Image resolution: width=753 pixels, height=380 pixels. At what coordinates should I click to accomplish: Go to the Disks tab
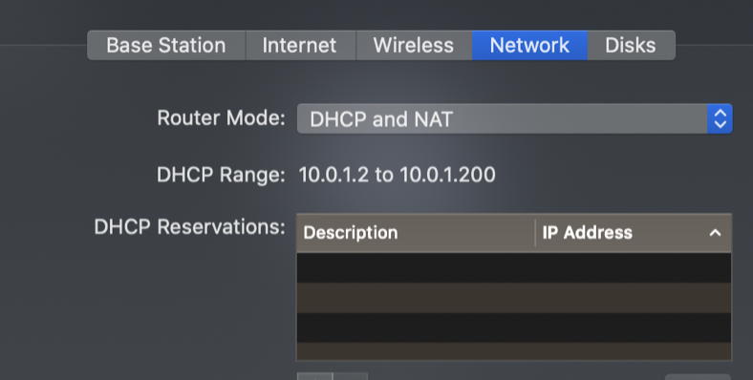click(631, 45)
